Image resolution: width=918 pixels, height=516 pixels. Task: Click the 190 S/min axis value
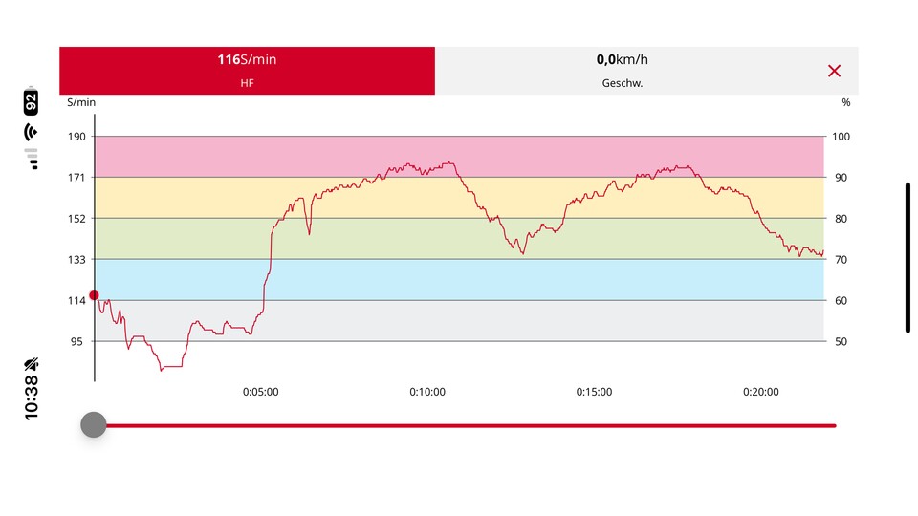76,137
